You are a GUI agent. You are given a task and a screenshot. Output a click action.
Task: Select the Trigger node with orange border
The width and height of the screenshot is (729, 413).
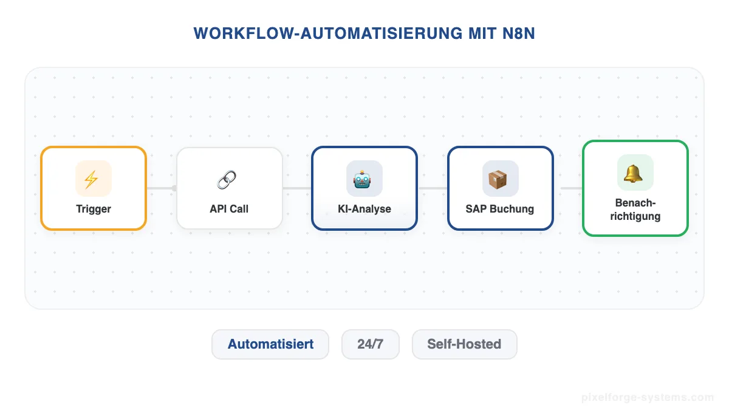click(93, 188)
